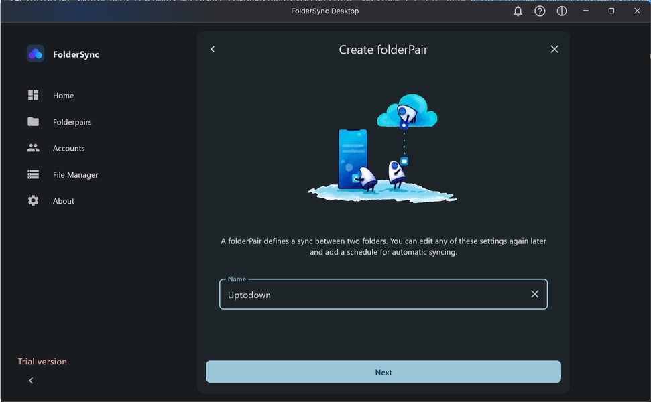Close the FolderSync Desktop window
651x402 pixels.
coord(637,11)
